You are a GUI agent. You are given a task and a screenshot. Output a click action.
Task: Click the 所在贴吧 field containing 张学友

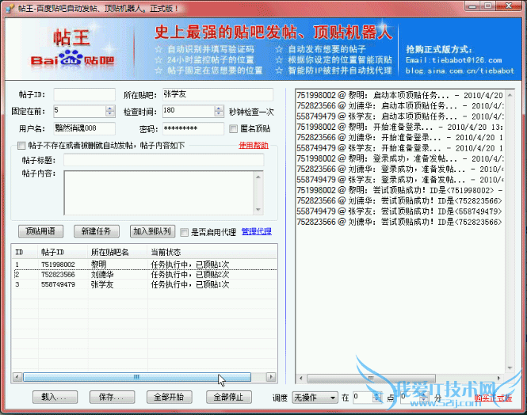(x=218, y=94)
